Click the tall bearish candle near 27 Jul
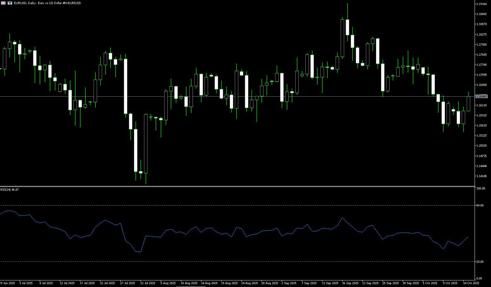 (x=125, y=86)
